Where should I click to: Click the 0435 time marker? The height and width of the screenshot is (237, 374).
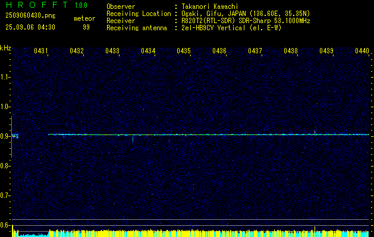point(184,50)
